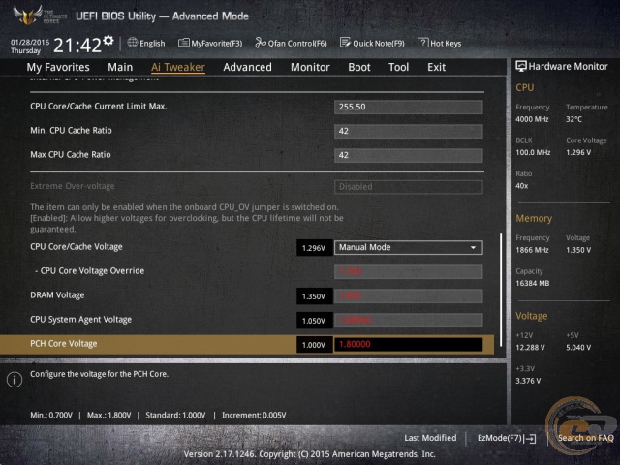This screenshot has width=620, height=465.
Task: Click the settings list vertical scrollbar
Action: (x=501, y=290)
